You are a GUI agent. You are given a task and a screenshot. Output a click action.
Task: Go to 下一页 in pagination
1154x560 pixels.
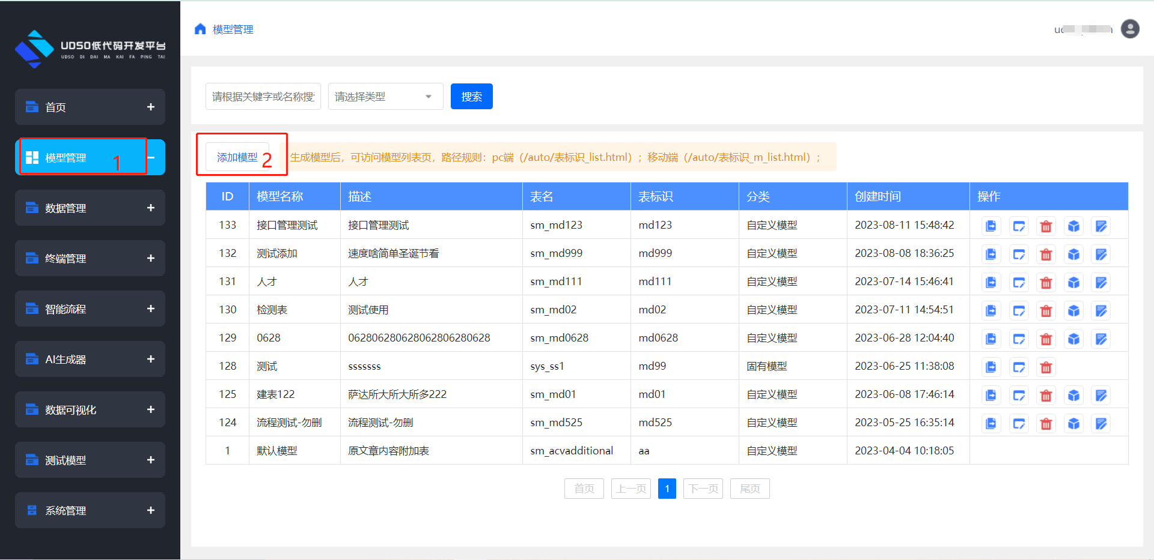tap(703, 489)
